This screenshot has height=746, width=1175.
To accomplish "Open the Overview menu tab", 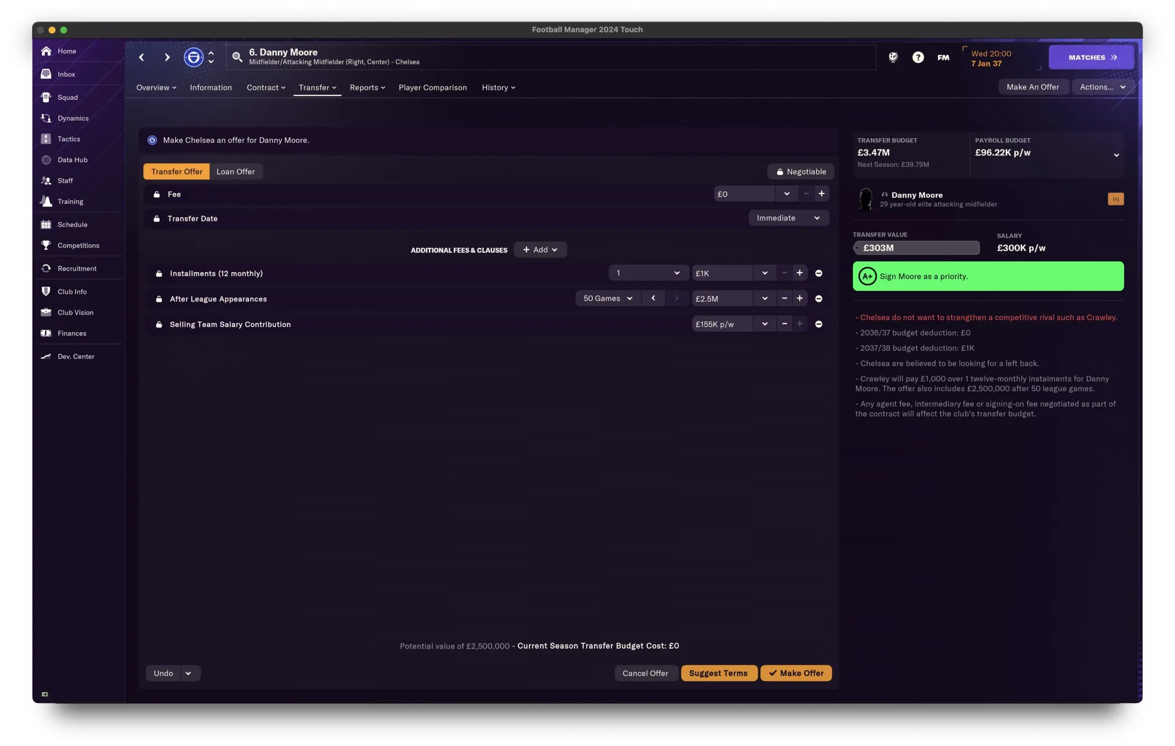I will (x=156, y=87).
